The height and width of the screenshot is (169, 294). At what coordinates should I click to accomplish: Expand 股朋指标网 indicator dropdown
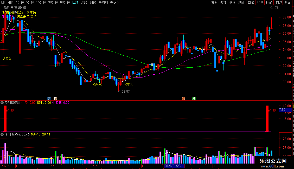pyautogui.click(x=2, y=103)
